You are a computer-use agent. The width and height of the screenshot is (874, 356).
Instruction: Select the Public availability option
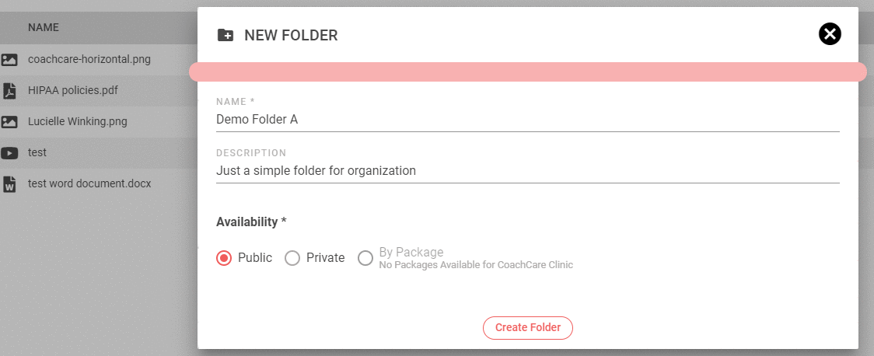(224, 258)
